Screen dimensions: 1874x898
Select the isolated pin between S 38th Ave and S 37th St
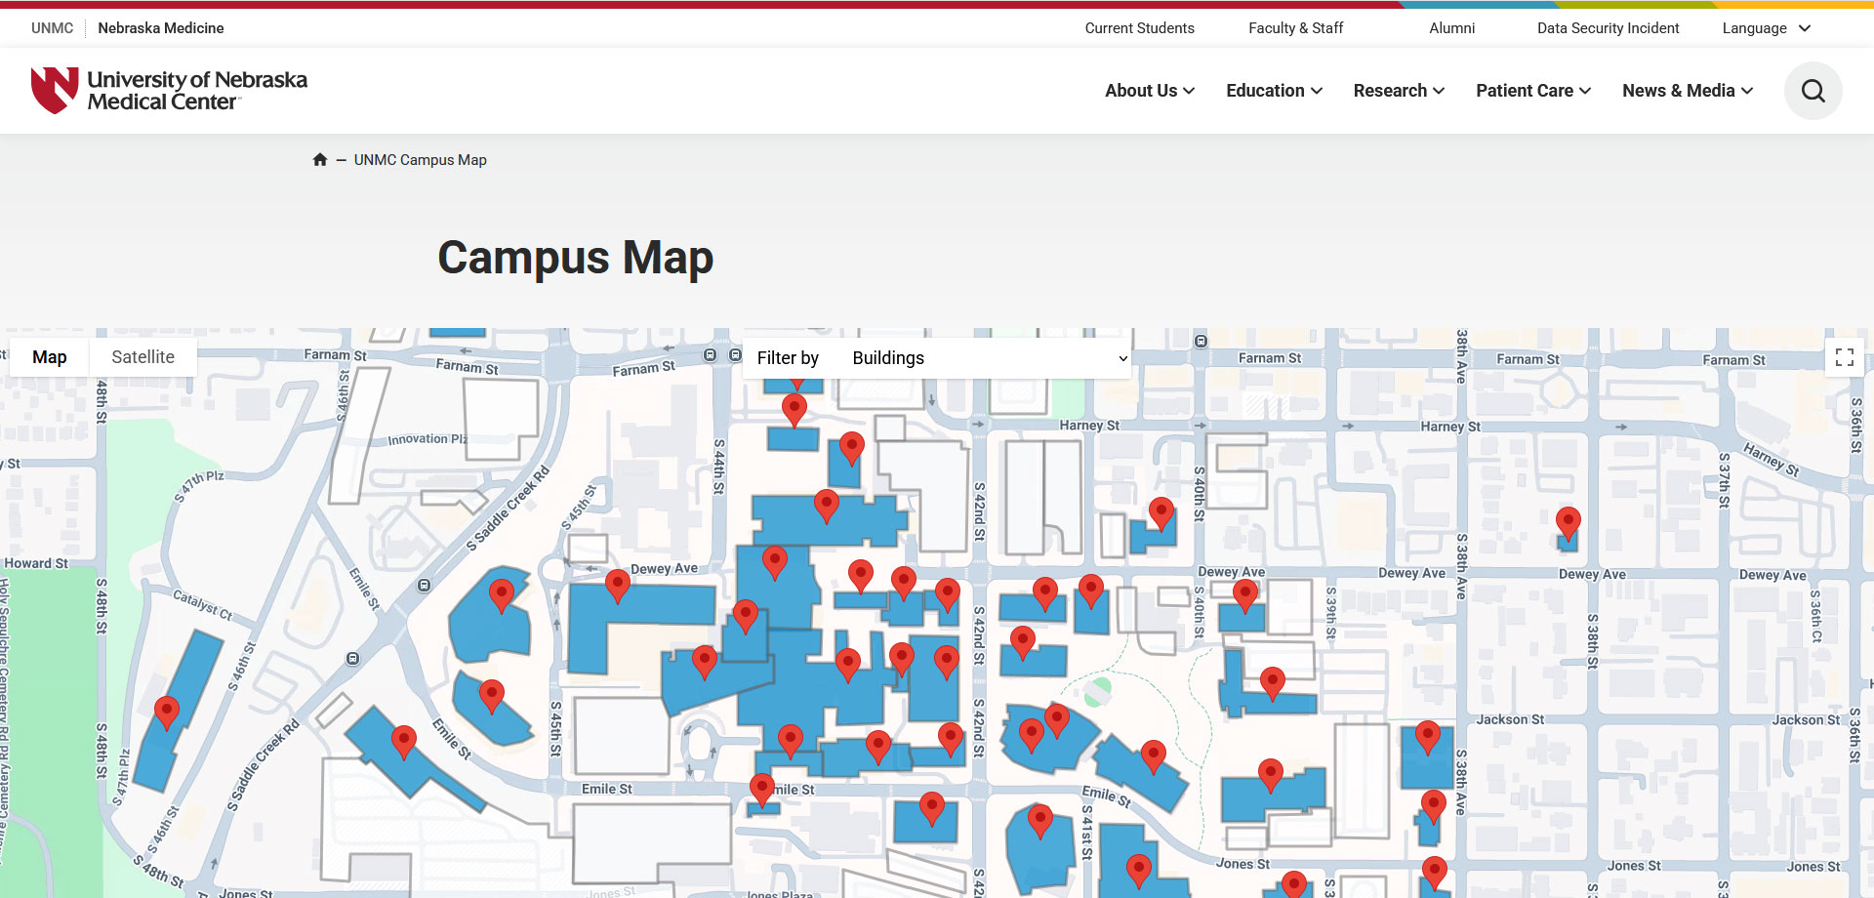tap(1568, 524)
